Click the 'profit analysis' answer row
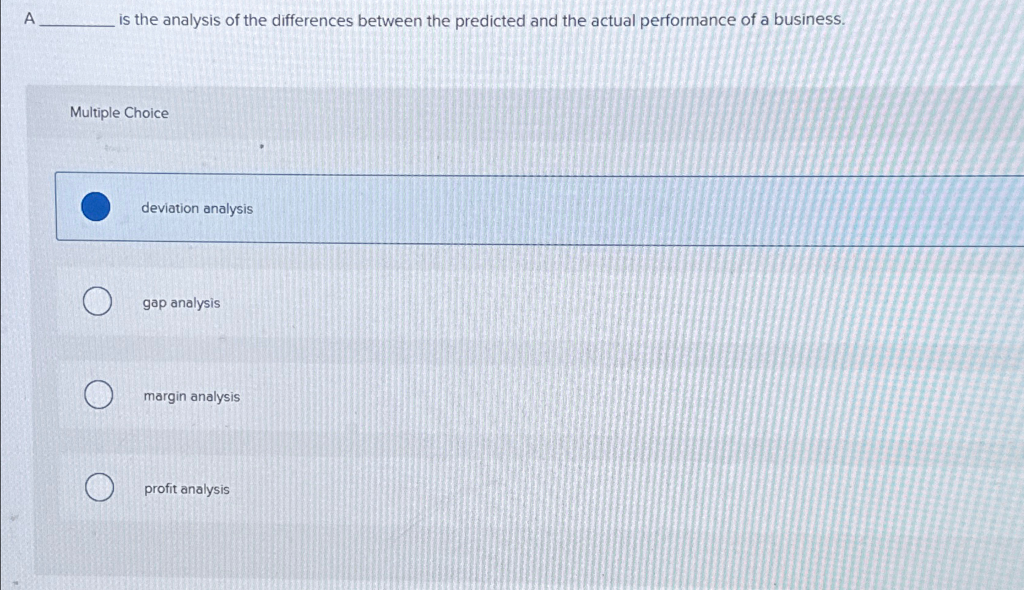1024x590 pixels. [429, 488]
